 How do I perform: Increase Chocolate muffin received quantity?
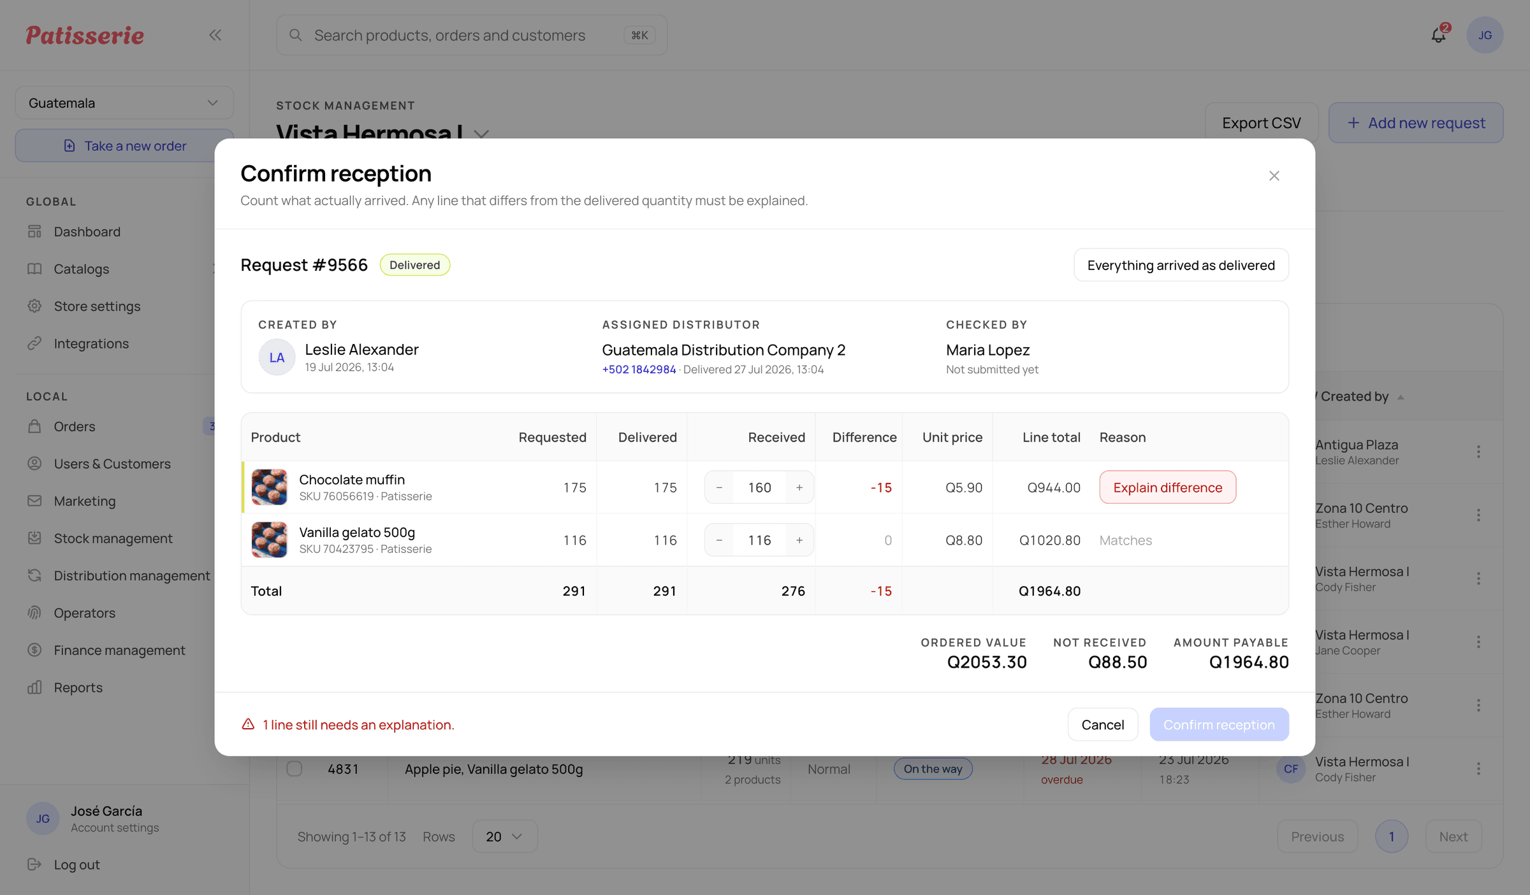(x=799, y=487)
